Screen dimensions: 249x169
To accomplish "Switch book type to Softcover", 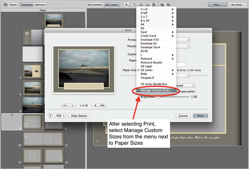I will pos(40,5).
